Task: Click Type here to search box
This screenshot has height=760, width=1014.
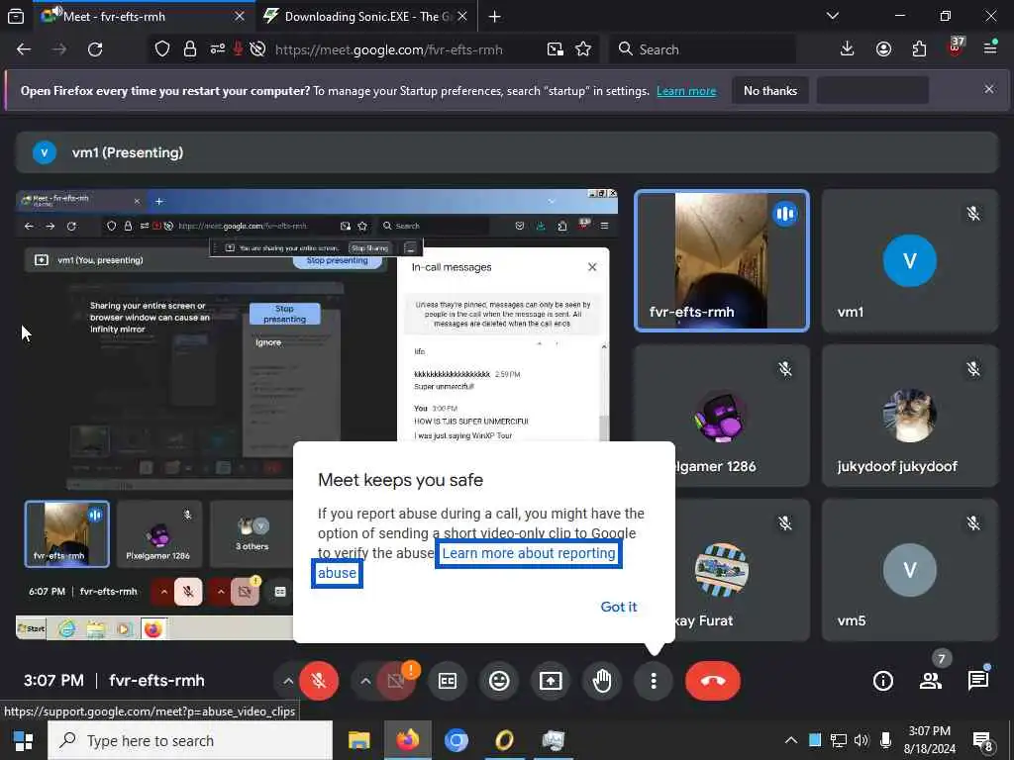Action: click(190, 740)
